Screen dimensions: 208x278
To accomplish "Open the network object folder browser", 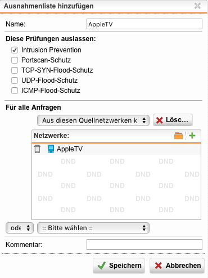I will point(178,136).
